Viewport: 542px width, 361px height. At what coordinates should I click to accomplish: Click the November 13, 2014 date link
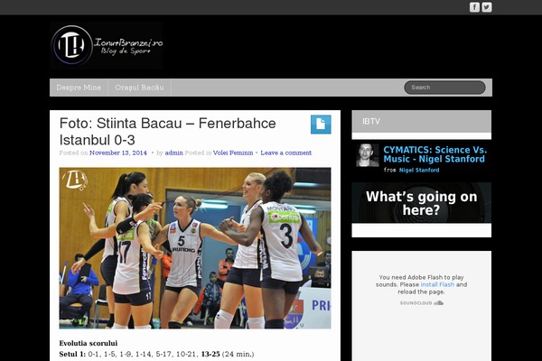point(118,153)
